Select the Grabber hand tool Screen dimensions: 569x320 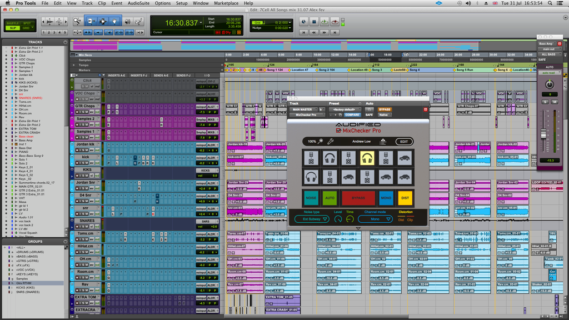pos(114,22)
